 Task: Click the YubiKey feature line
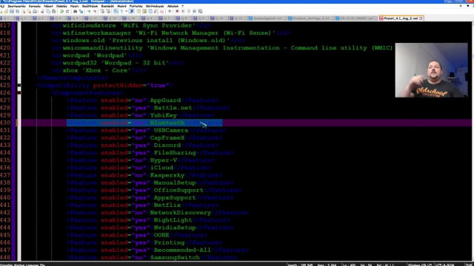point(141,115)
